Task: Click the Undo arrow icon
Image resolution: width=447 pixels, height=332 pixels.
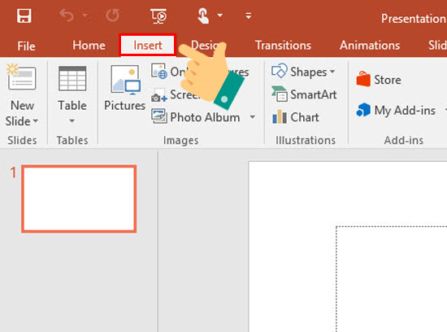Action: pos(67,15)
